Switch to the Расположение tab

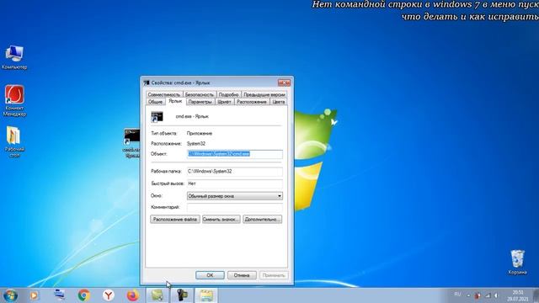coord(252,102)
